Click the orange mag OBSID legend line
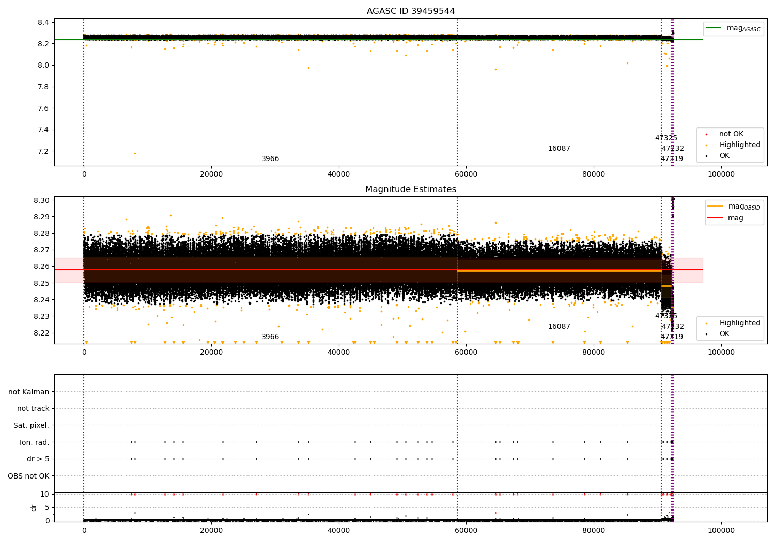775x542 pixels. [x=715, y=206]
